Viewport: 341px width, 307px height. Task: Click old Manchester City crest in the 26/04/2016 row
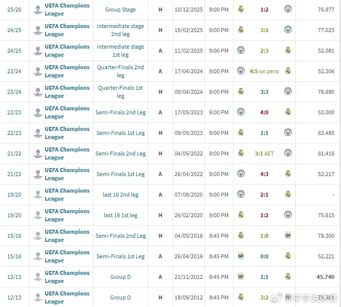pos(241,256)
